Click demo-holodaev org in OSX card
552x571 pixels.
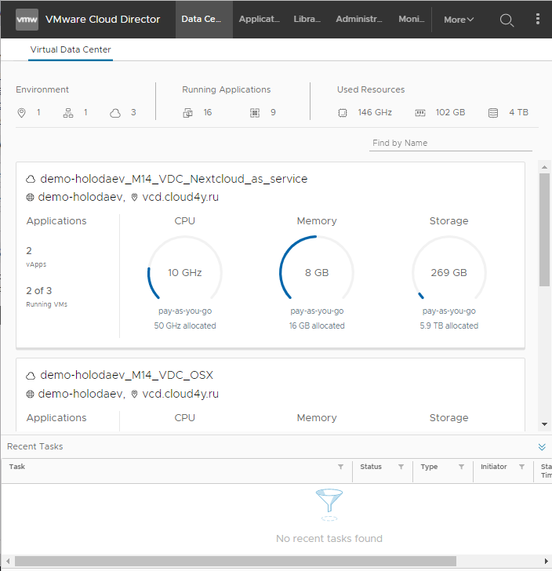[x=82, y=394]
